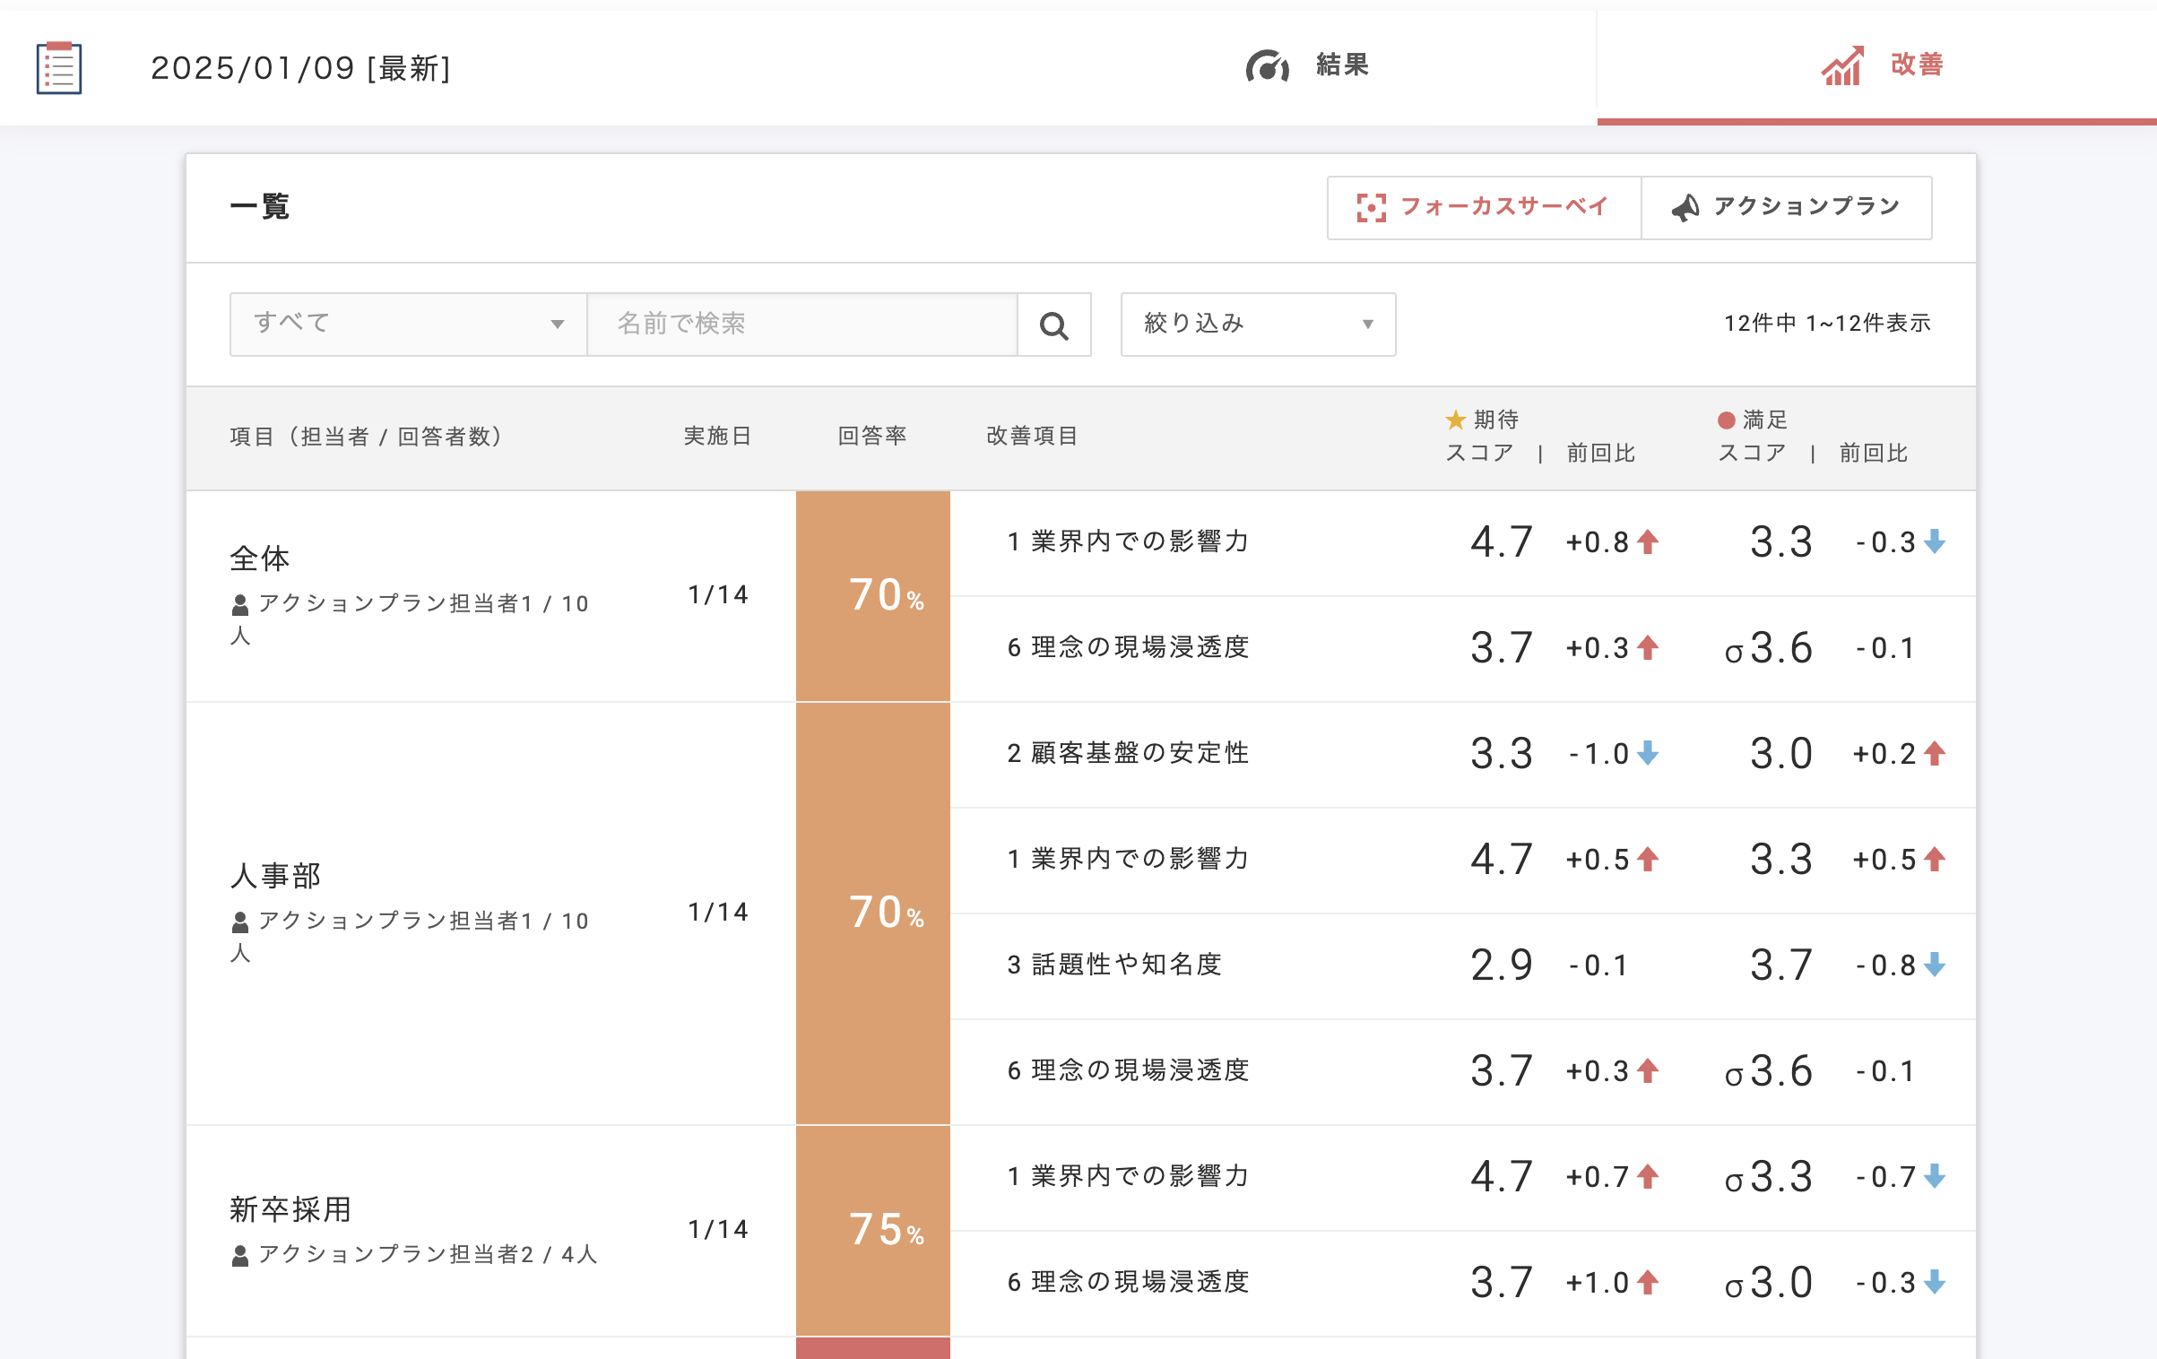Click the person icon under 新卒採用
This screenshot has width=2157, height=1359.
pyautogui.click(x=239, y=1256)
